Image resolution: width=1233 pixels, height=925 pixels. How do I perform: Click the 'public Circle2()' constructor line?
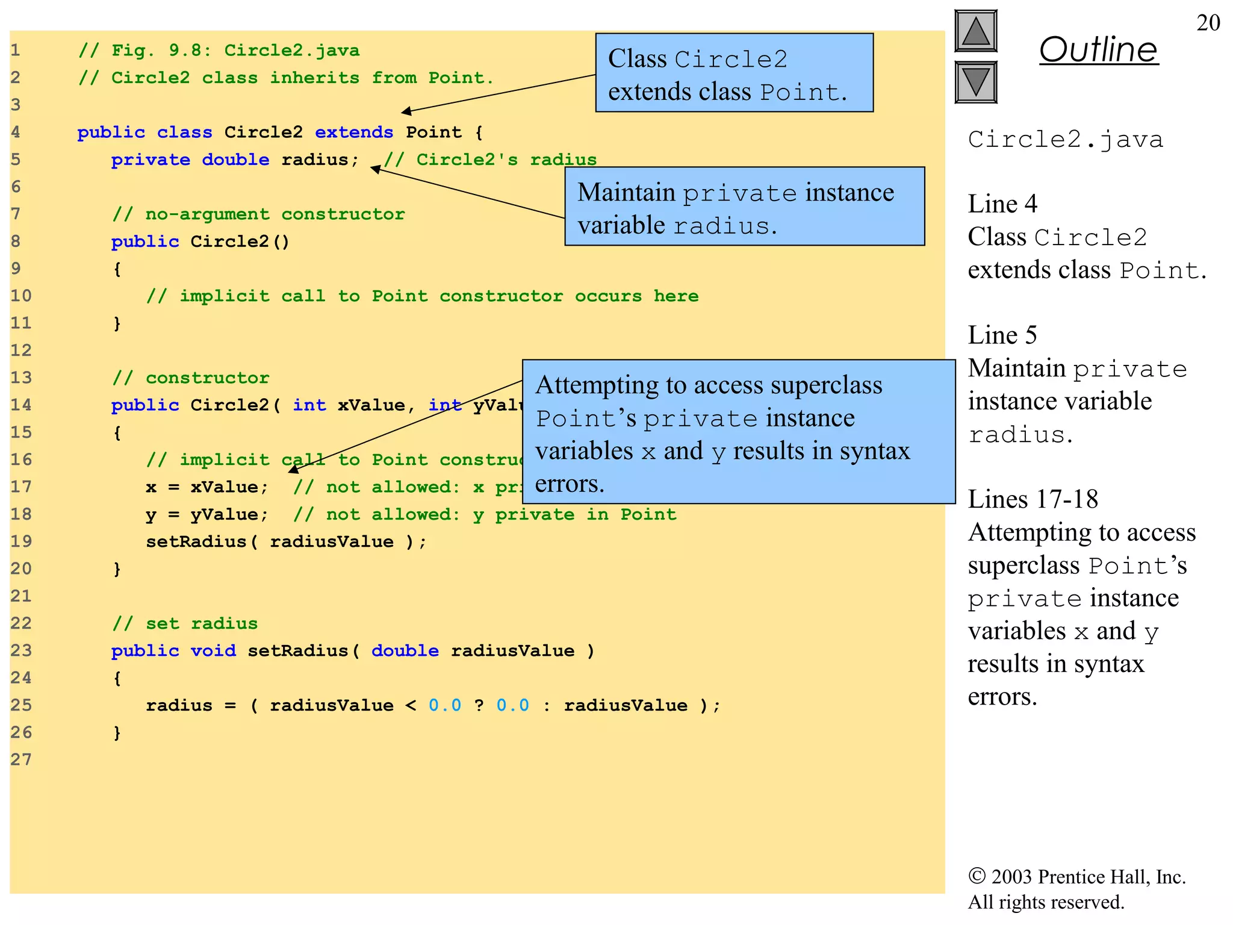[200, 241]
